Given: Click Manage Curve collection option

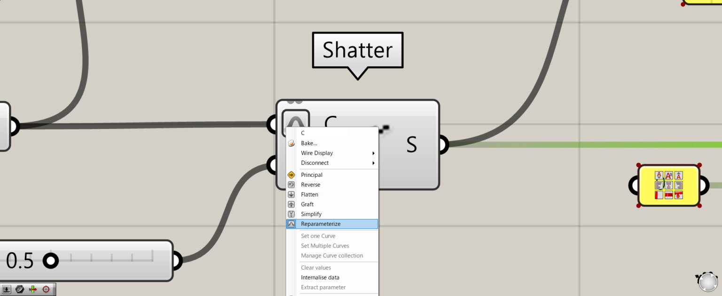Looking at the screenshot, I should 332,256.
